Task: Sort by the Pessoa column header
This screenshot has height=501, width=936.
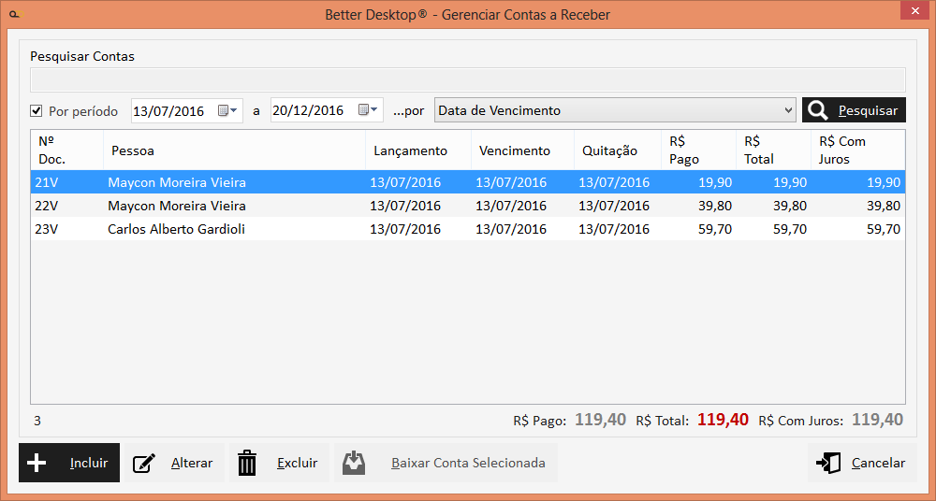Action: coord(133,150)
